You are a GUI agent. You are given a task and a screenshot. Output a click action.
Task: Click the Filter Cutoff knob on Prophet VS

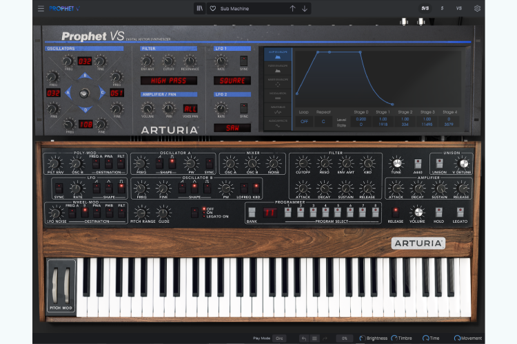tap(168, 61)
